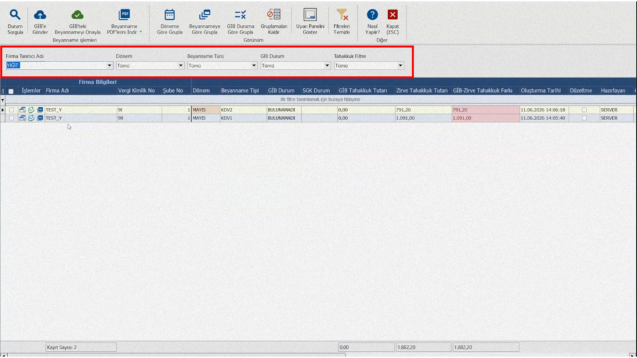This screenshot has width=637, height=358.
Task: Click the Oluşturma Tarihi column header
Action: 541,91
